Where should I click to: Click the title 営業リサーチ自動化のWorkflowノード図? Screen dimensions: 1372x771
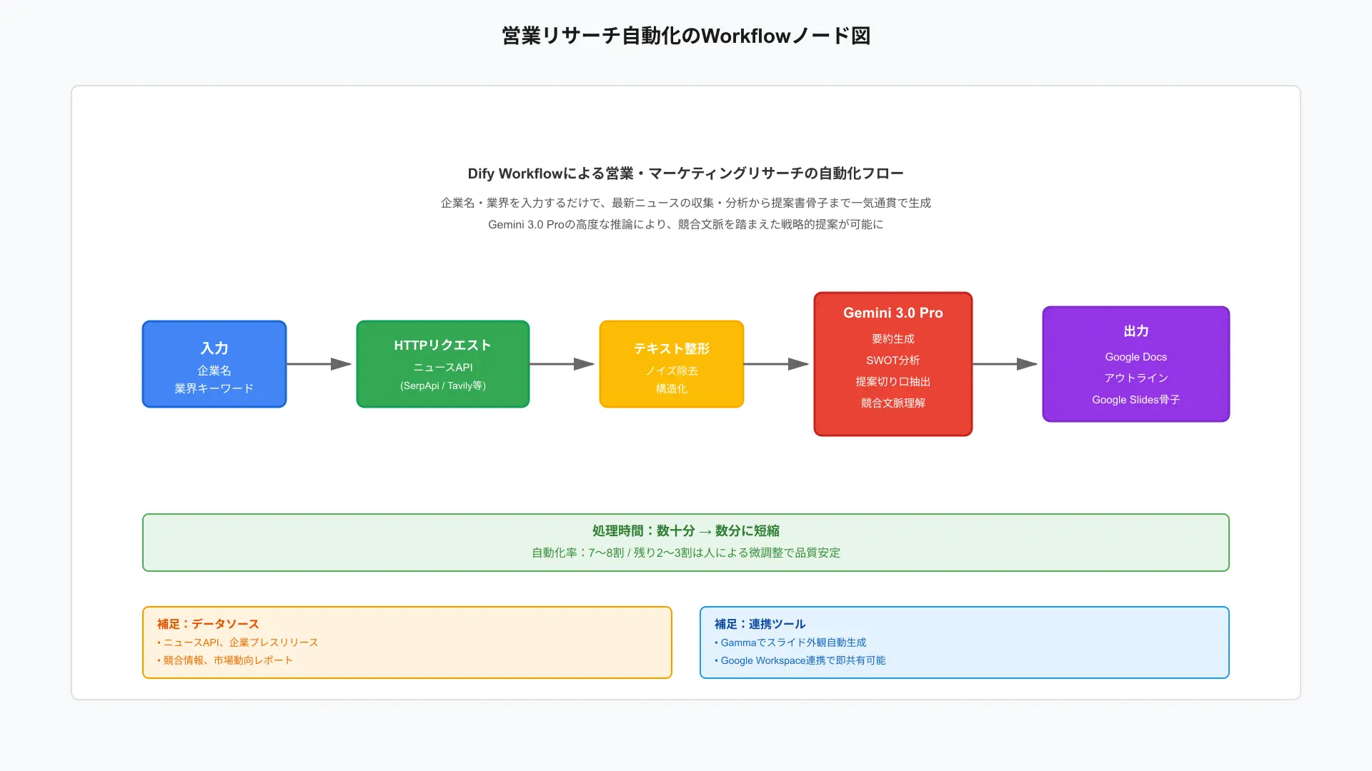coord(686,36)
